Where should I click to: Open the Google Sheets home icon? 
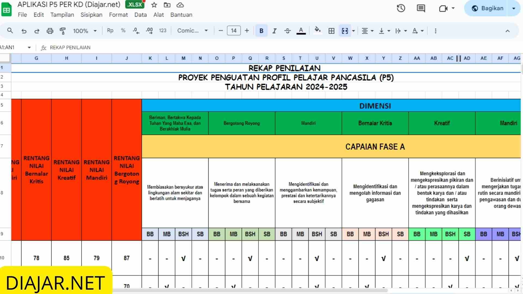pos(7,10)
